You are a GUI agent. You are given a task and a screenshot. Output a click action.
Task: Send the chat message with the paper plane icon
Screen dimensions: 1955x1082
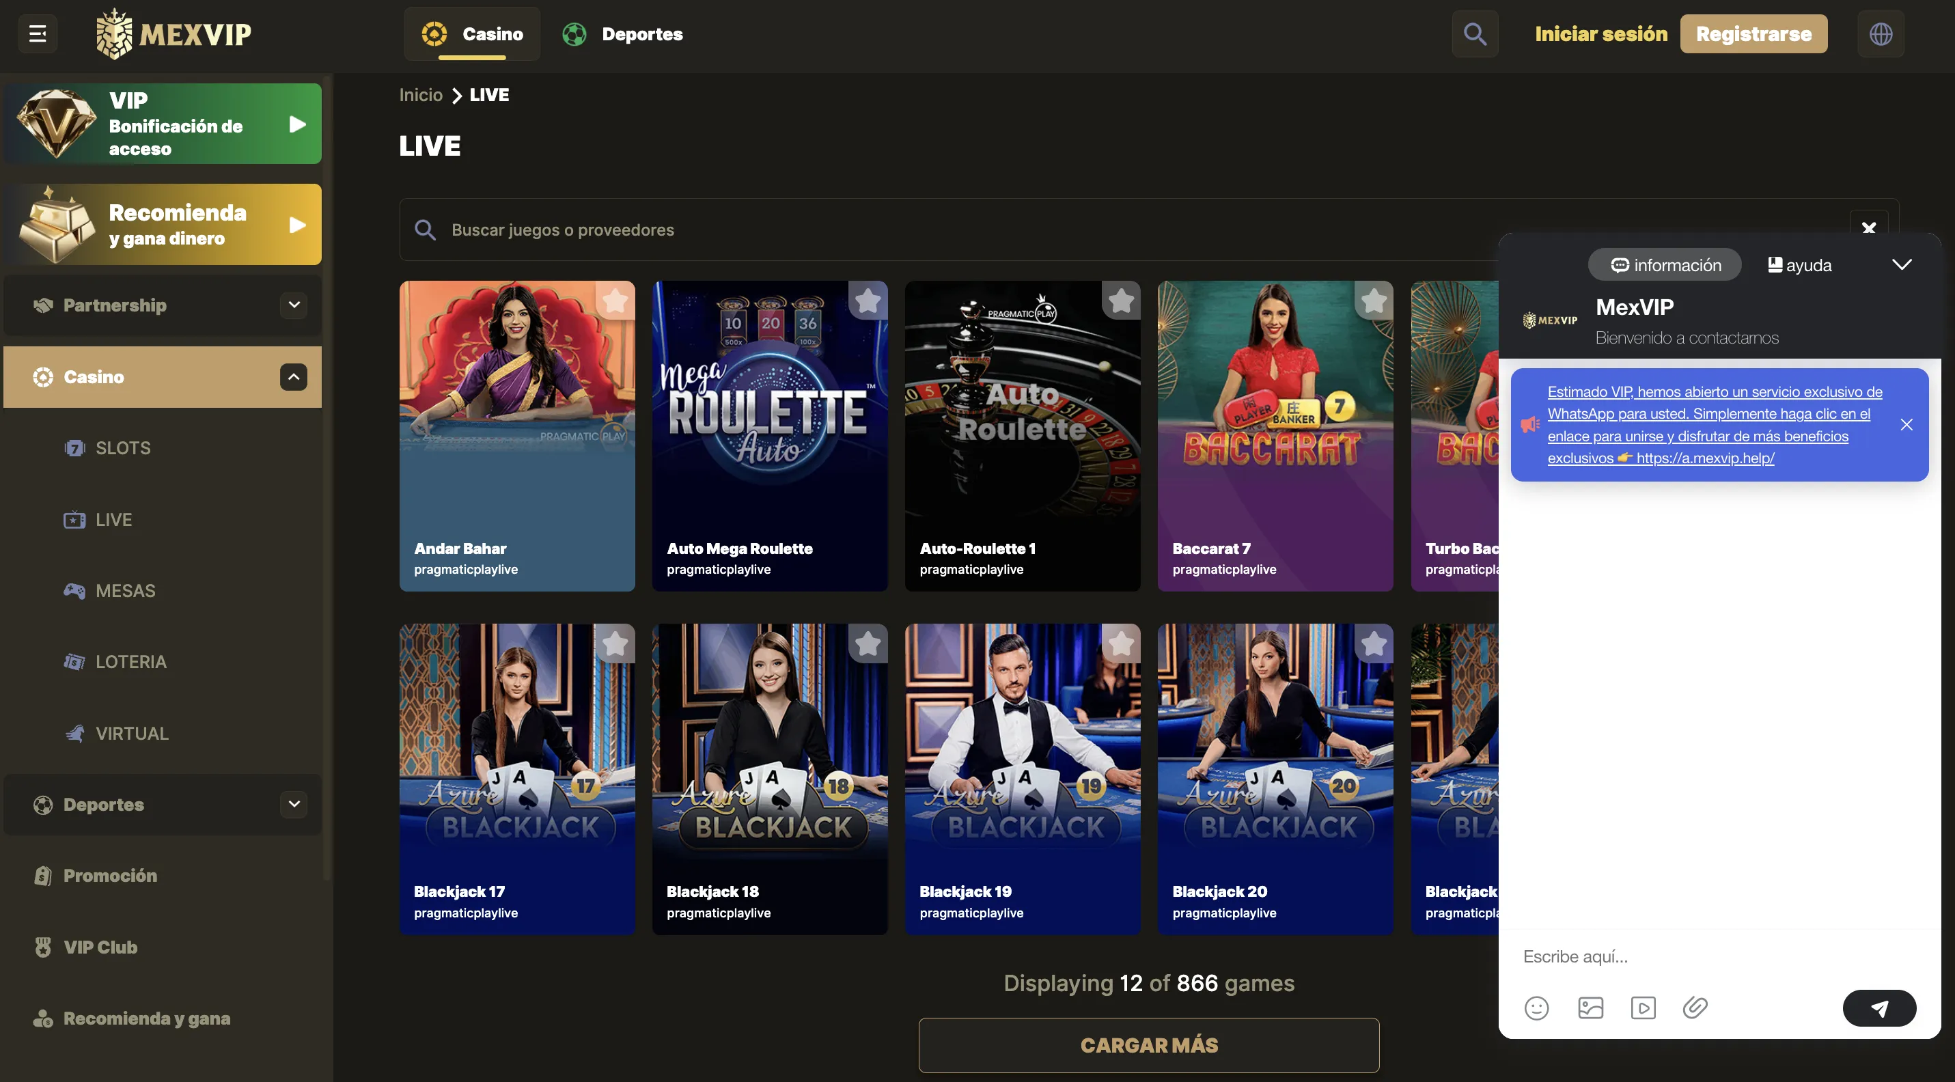(1879, 1008)
